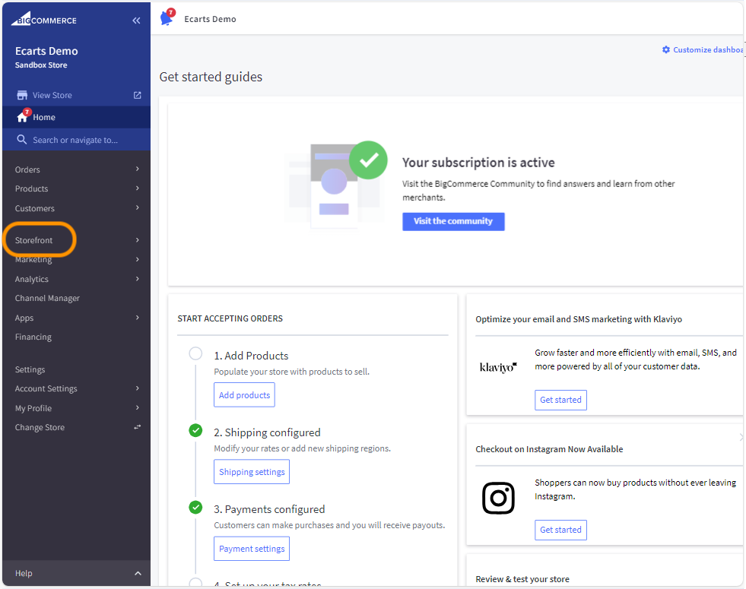746x589 pixels.
Task: Click the Home house icon
Action: click(x=22, y=116)
